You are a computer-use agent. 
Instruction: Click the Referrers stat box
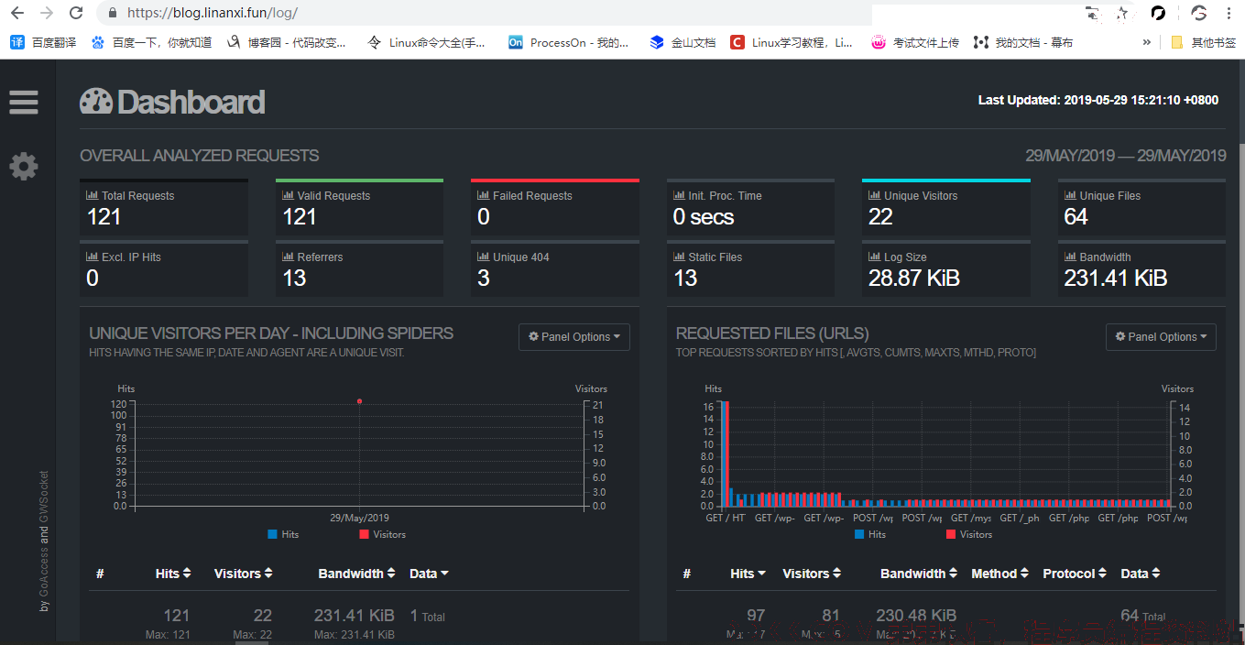coord(359,269)
